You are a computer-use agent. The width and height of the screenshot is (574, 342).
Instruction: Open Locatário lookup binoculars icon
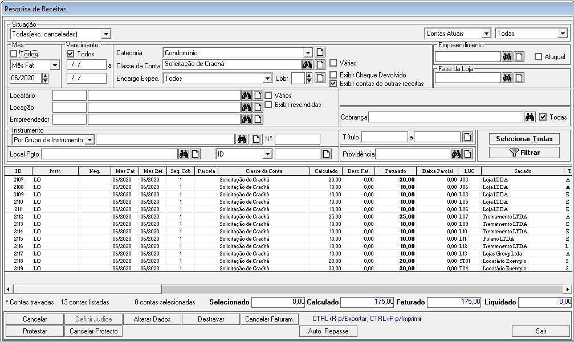coord(246,96)
